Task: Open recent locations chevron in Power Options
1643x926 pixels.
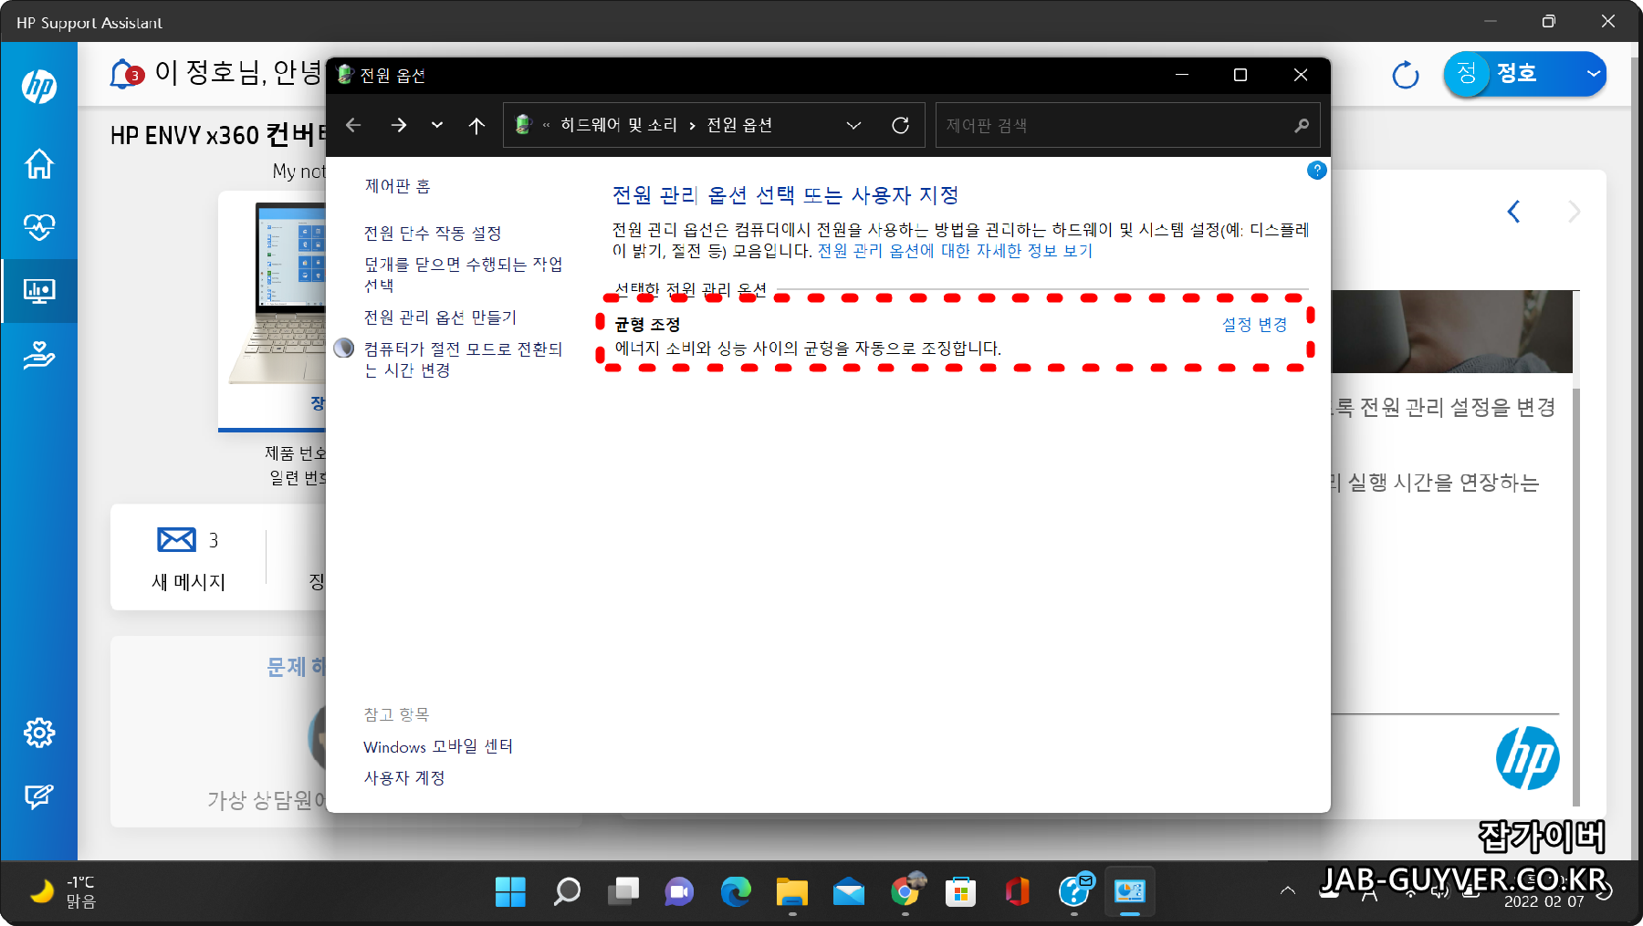Action: point(437,125)
